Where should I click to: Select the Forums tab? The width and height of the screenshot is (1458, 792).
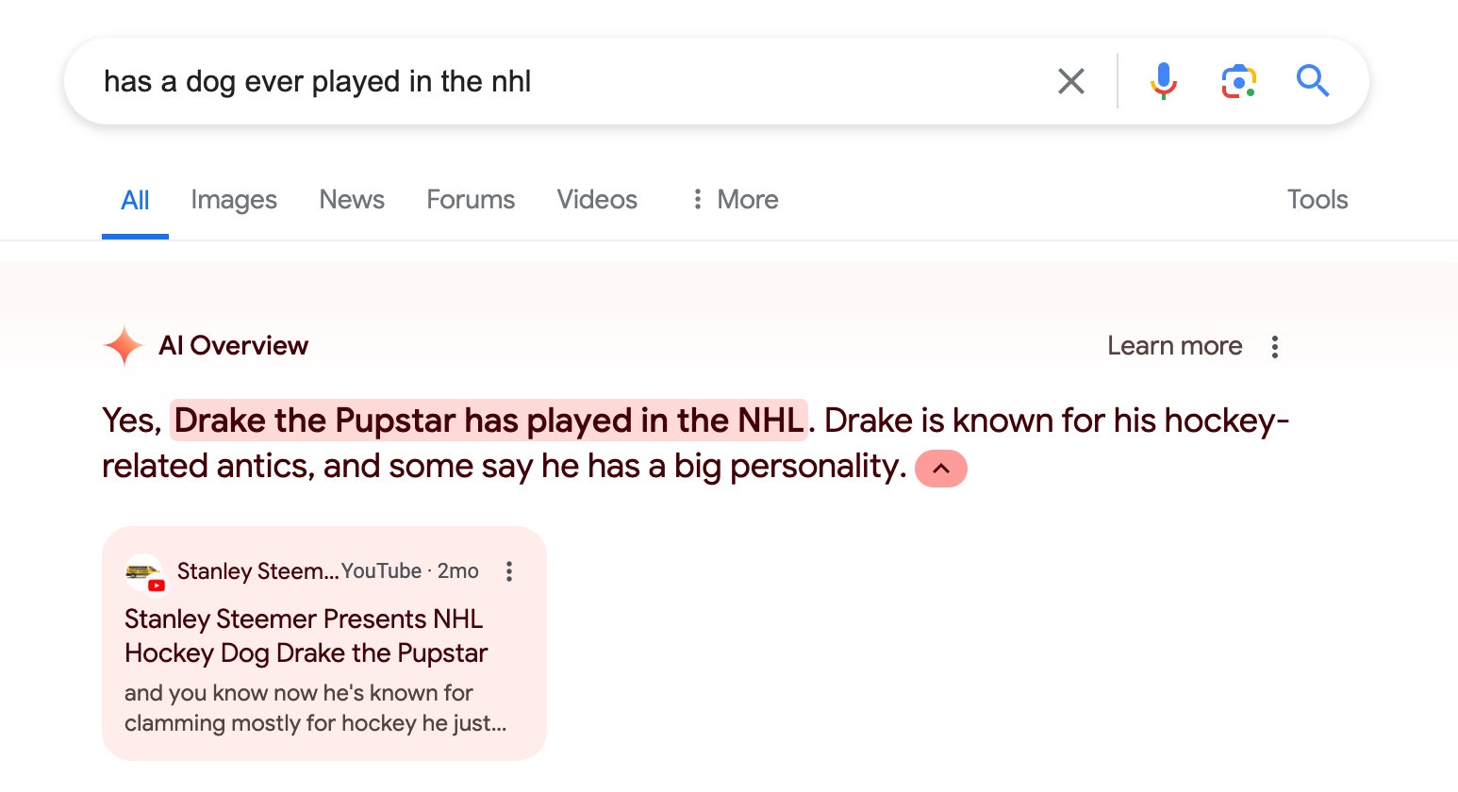point(470,199)
